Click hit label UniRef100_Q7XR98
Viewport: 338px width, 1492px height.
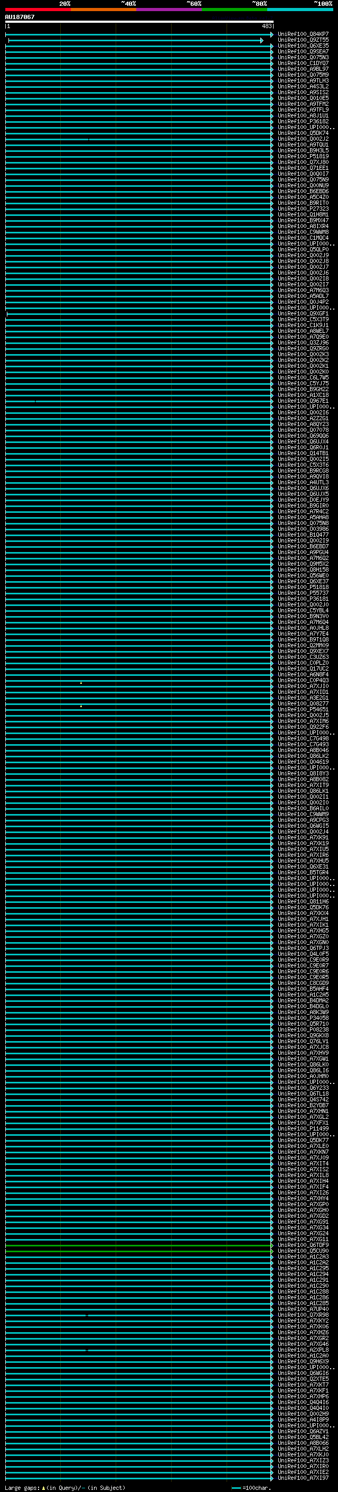point(303,1315)
